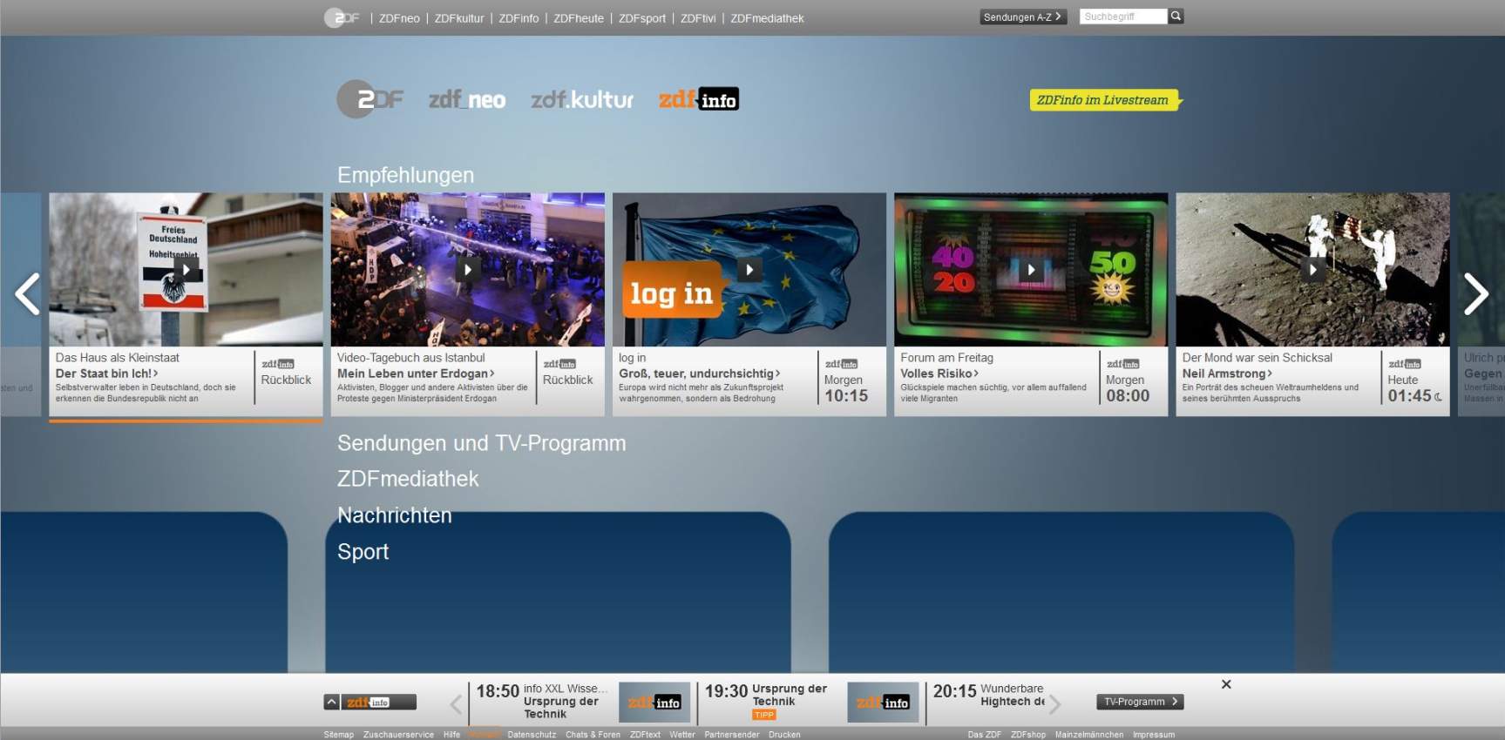Open Impressum footer link
1505x740 pixels.
(x=1154, y=735)
